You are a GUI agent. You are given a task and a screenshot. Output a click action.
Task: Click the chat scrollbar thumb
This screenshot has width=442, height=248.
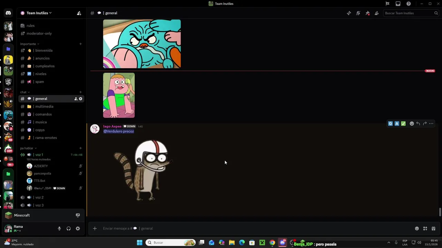click(x=440, y=212)
